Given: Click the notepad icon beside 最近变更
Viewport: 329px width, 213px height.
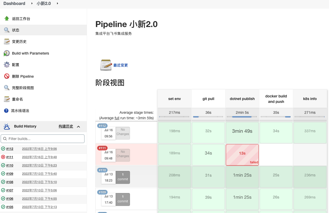Looking at the screenshot, I should tap(105, 65).
